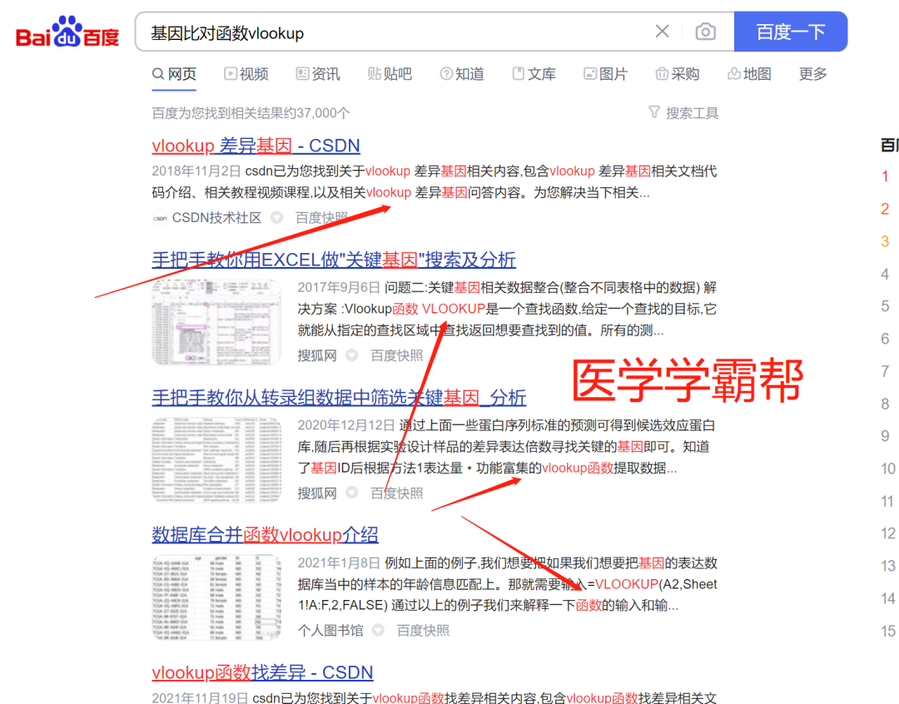Open the CSDN技术社区 source link
This screenshot has width=899, height=704.
(x=216, y=218)
